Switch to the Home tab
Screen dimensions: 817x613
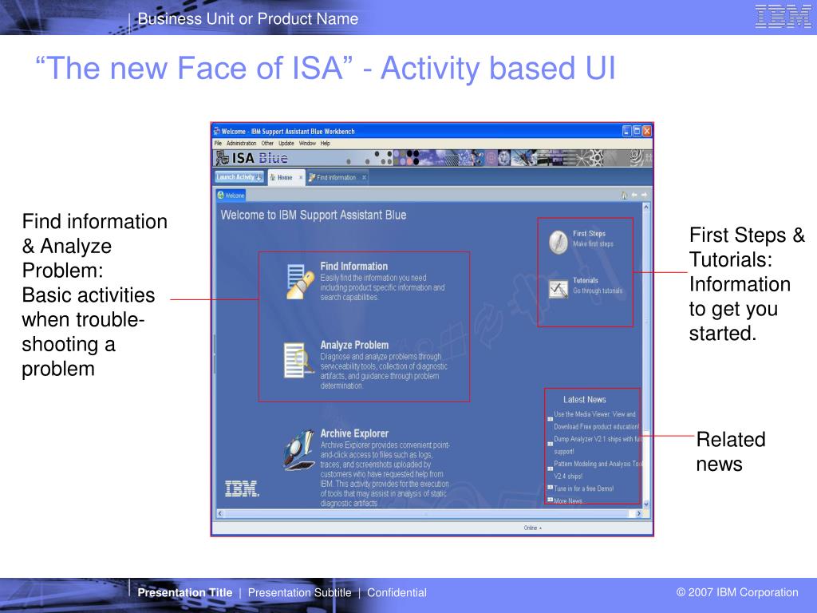(x=285, y=178)
